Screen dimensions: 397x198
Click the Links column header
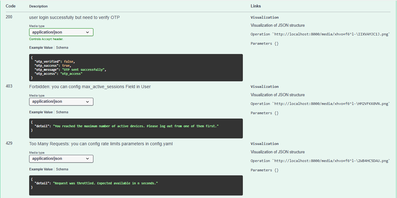click(256, 6)
